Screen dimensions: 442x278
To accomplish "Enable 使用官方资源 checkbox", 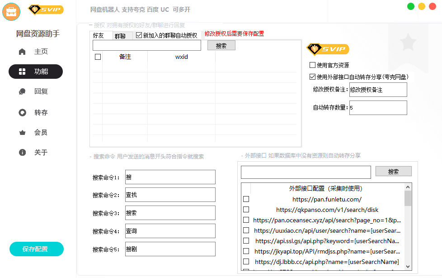I will pos(312,65).
